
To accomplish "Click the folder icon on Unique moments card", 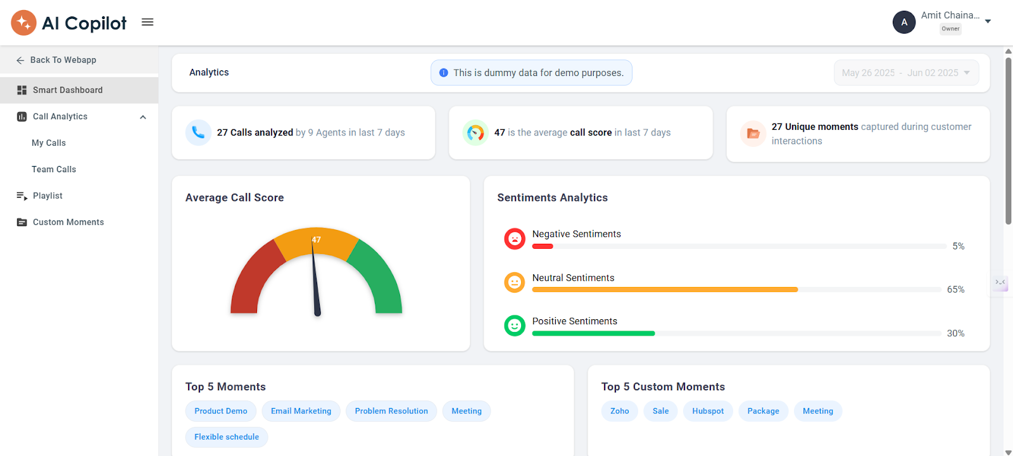I will (x=753, y=133).
